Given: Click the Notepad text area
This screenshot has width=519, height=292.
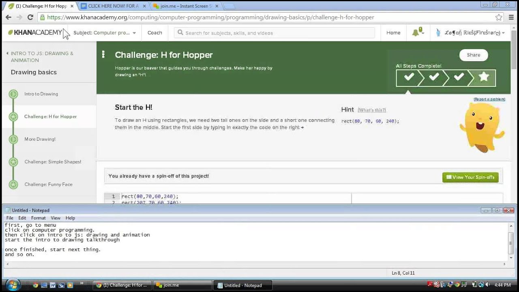Looking at the screenshot, I should (255, 241).
